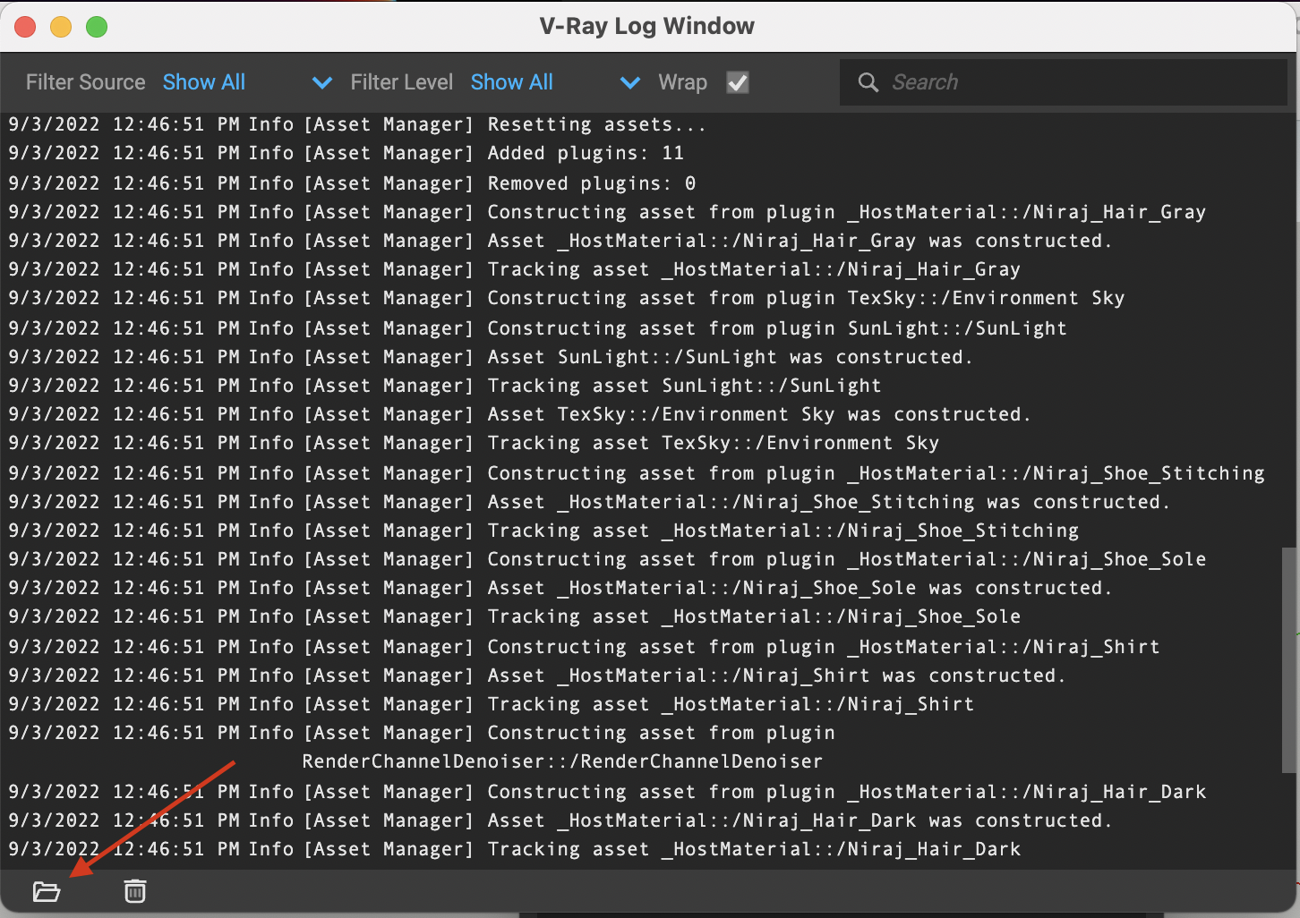This screenshot has height=918, width=1300.
Task: Click the Filter Source label
Action: pyautogui.click(x=85, y=82)
